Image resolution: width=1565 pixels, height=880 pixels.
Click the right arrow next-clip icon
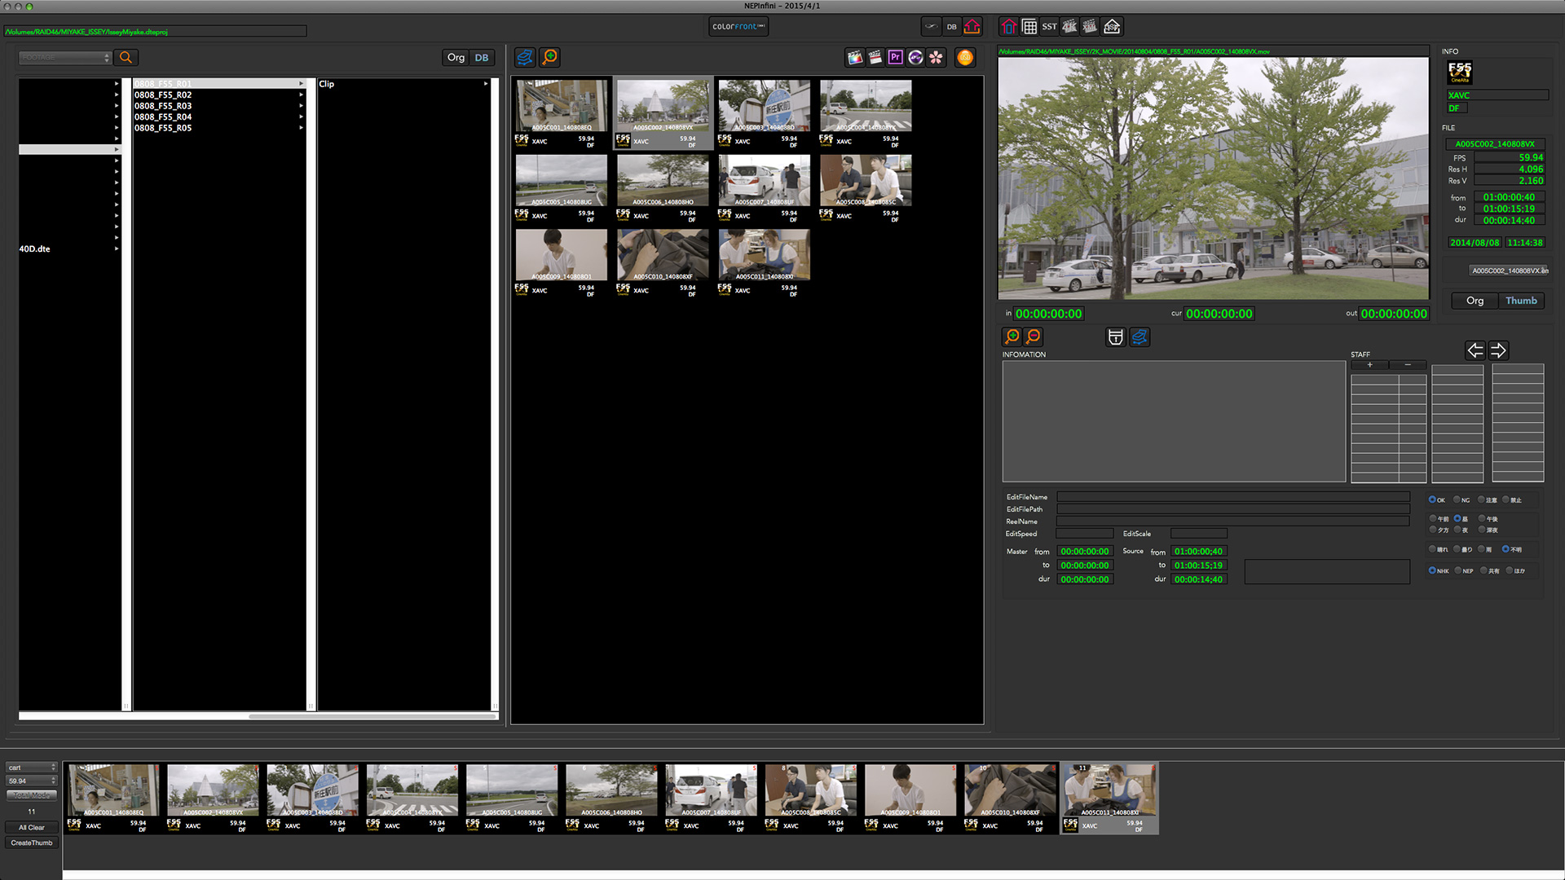[1498, 350]
